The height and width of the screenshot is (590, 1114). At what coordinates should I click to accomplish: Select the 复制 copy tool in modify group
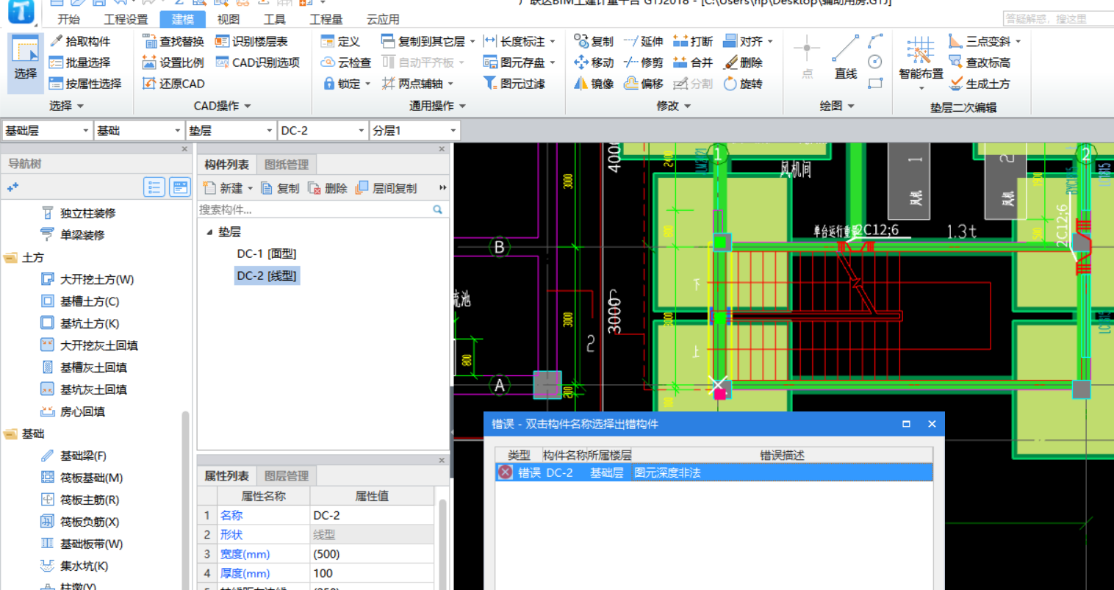(594, 42)
